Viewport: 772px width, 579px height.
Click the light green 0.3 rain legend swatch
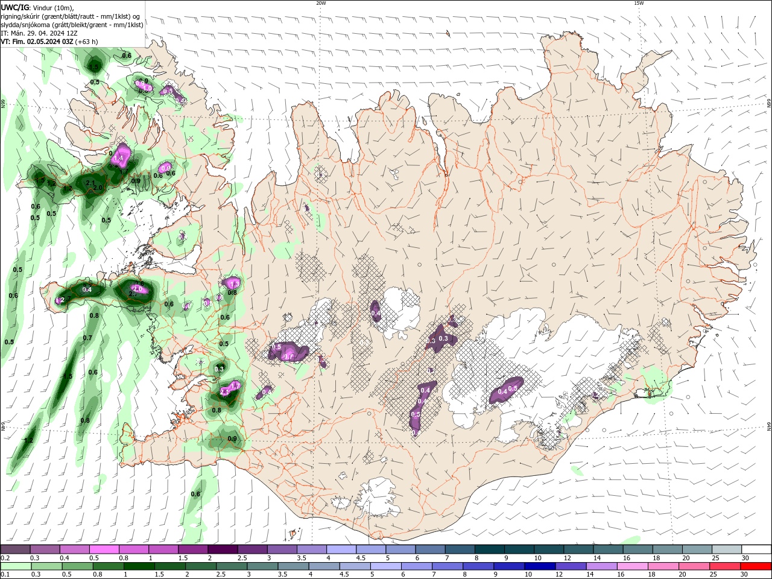click(46, 566)
